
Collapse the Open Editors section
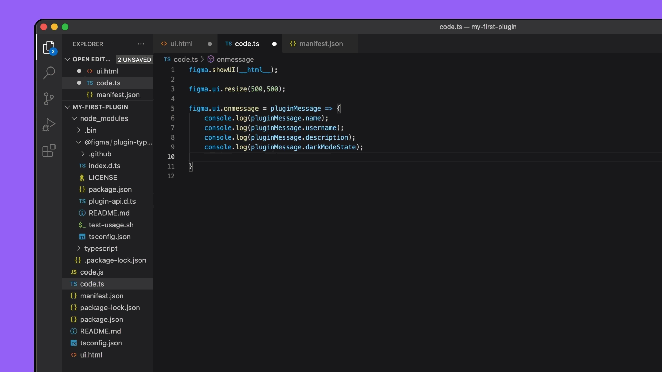67,59
